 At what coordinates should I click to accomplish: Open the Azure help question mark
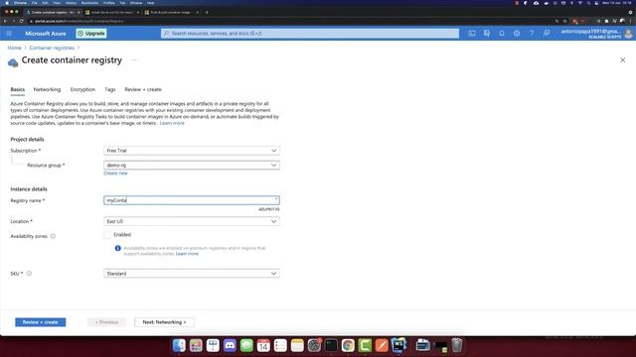pyautogui.click(x=532, y=33)
